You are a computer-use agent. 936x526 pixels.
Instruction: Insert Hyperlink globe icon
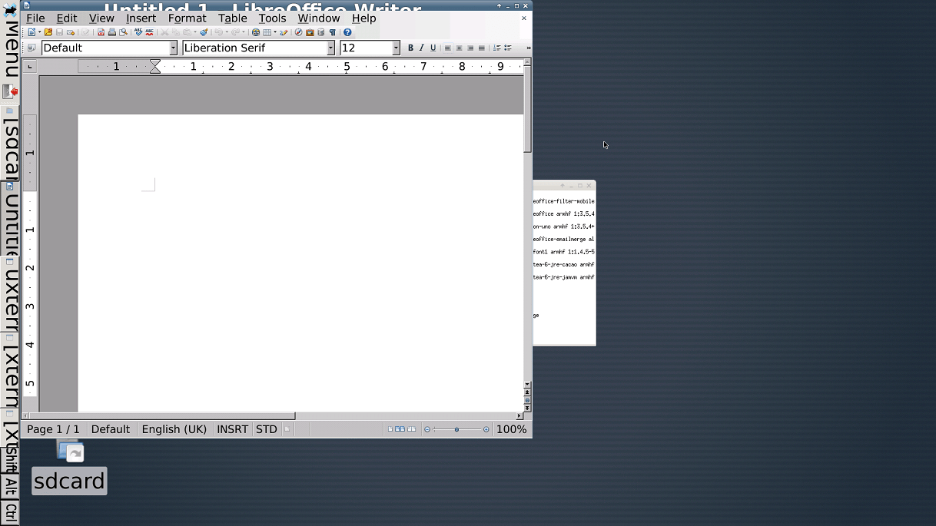pyautogui.click(x=256, y=32)
